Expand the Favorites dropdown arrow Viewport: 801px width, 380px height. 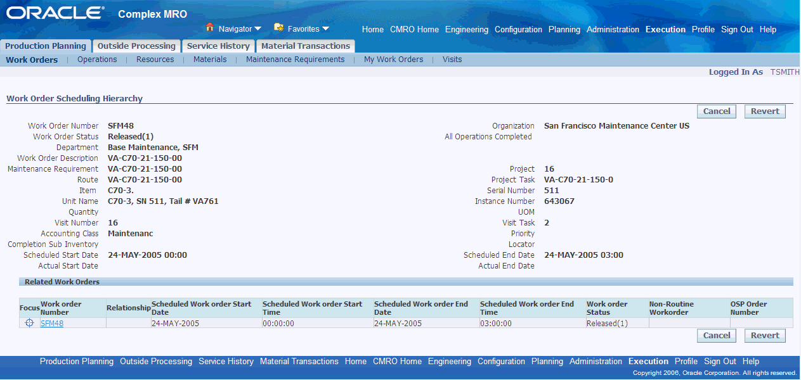tap(325, 28)
